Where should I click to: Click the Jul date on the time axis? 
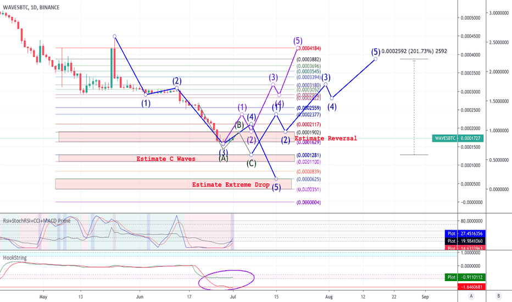click(233, 297)
